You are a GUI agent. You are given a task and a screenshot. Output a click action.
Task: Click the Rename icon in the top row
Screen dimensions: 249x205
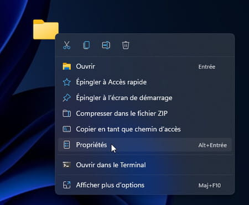106,45
